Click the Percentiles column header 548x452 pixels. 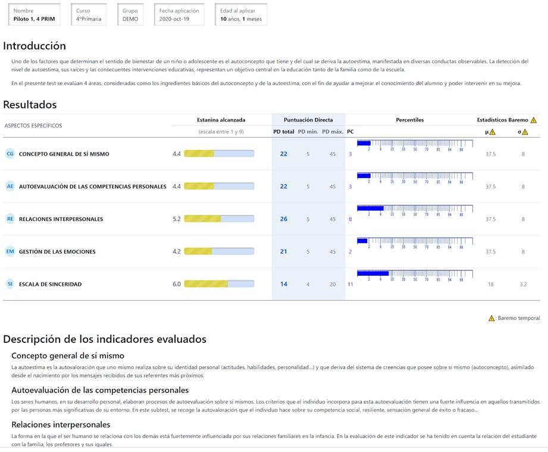point(410,120)
